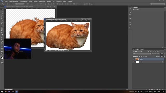Viewport: 166px width, 93px height.
Task: Open status bar info arrow in cat window
Action: 68,51
